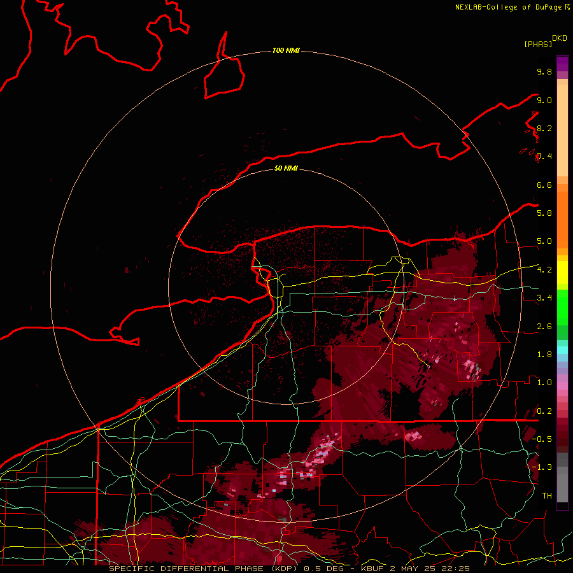Select the 0.2 value on color scale
The height and width of the screenshot is (573, 573).
coord(544,411)
